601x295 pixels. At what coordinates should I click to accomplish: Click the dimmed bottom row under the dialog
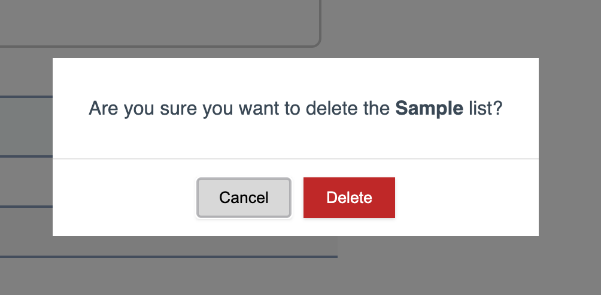169,247
